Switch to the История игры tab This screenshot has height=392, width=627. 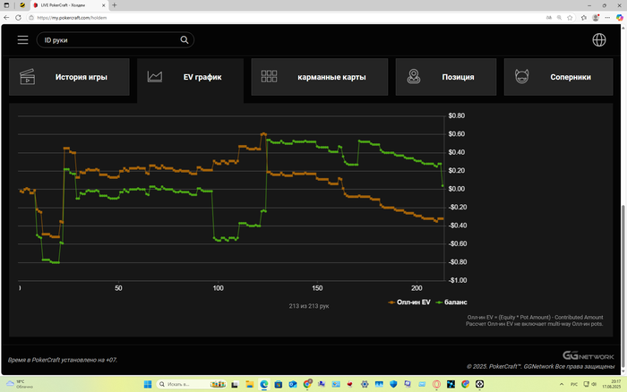coord(69,77)
